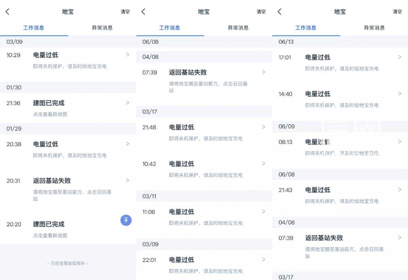Open chevron of 20:38 电量过低 message
Viewport: 408px width, 280px height.
tap(128, 144)
